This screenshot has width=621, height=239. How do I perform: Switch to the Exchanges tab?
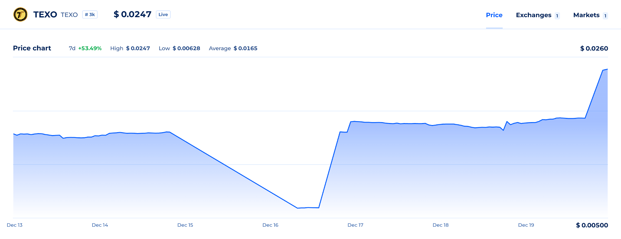point(534,15)
